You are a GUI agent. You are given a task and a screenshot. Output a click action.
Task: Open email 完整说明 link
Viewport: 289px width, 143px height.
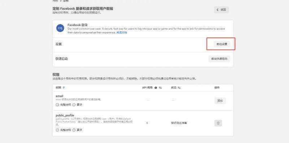click(x=65, y=105)
